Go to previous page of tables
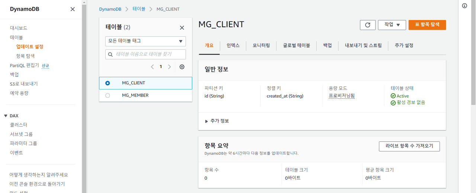Viewport: 476px width, 193px height. [152, 67]
